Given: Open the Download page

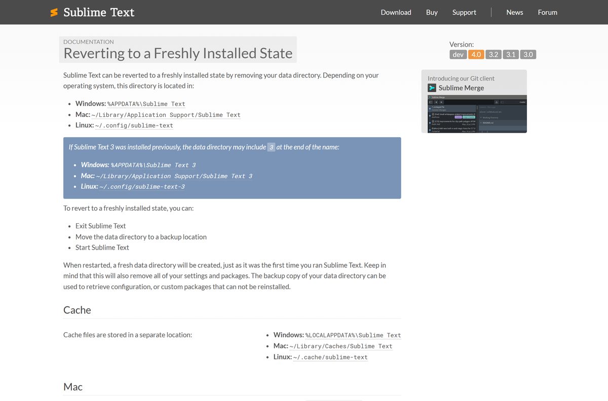Looking at the screenshot, I should point(396,12).
